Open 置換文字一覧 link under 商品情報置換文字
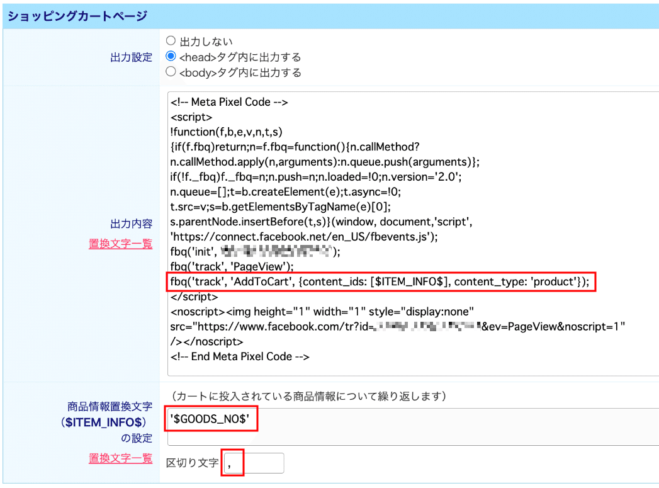Screen dimensions: 659x488 click(121, 458)
